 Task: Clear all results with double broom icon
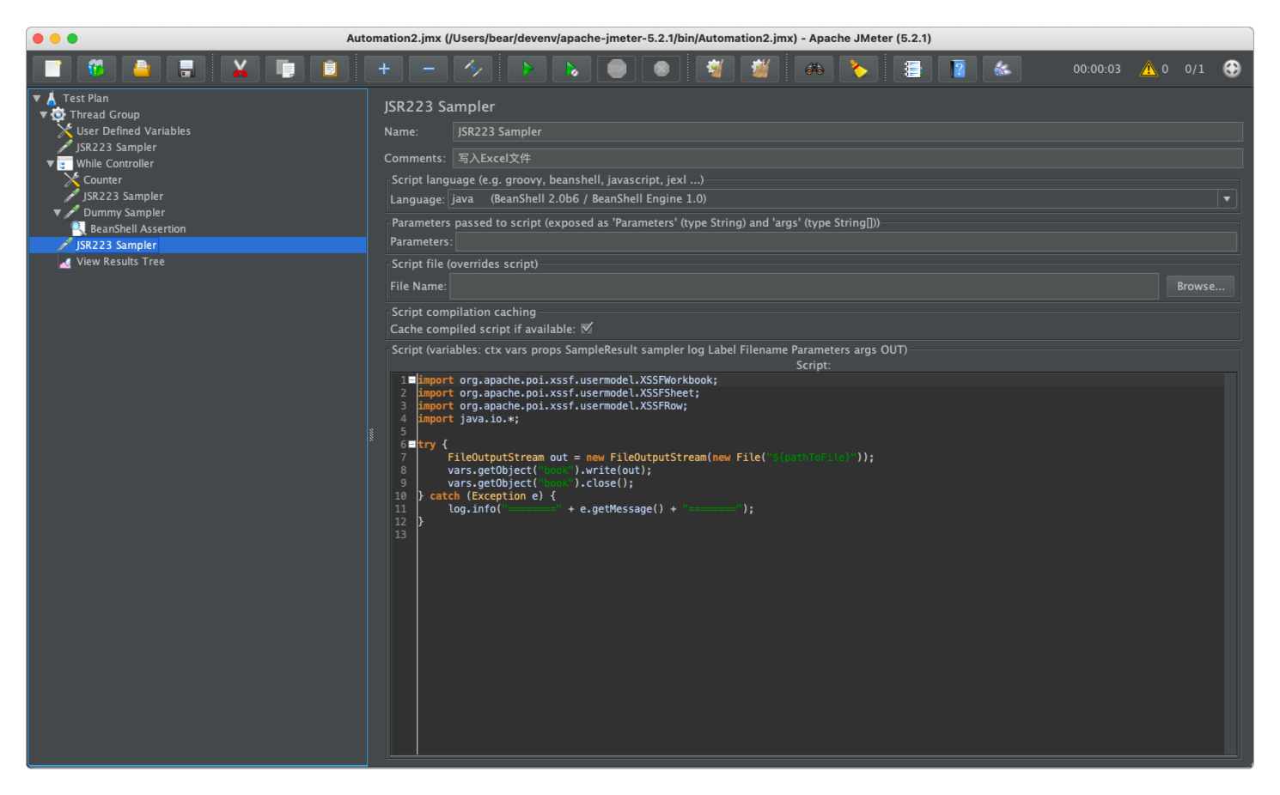click(760, 69)
